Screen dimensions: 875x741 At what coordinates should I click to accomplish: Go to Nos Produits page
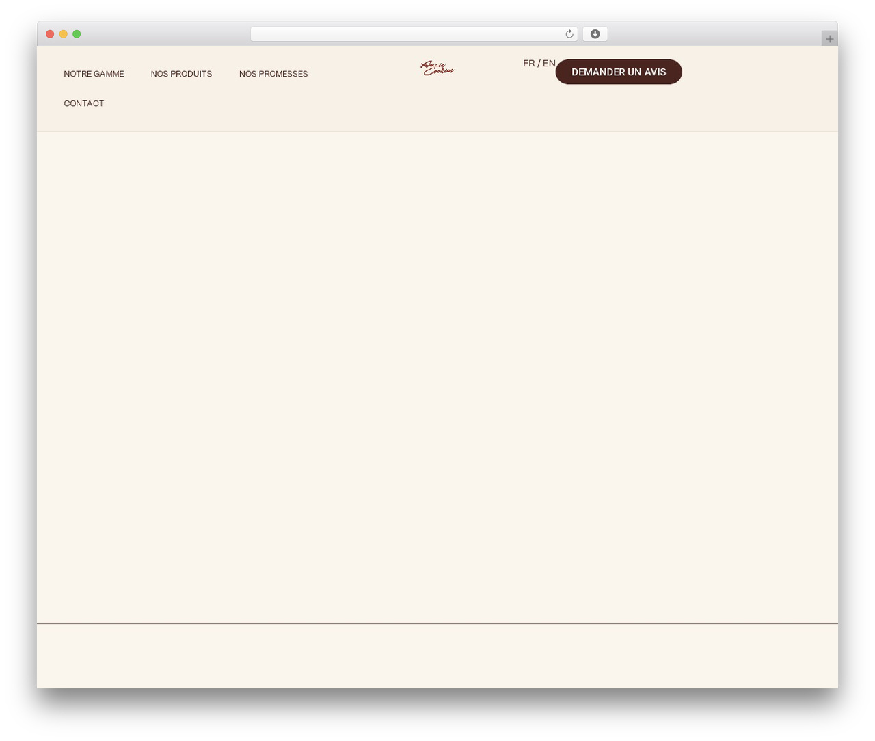click(181, 74)
